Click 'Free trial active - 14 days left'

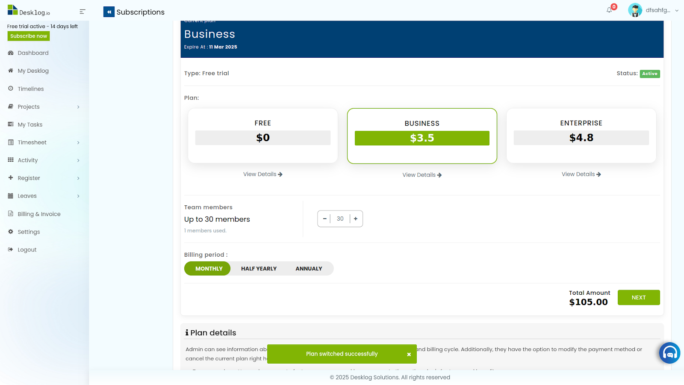(42, 27)
